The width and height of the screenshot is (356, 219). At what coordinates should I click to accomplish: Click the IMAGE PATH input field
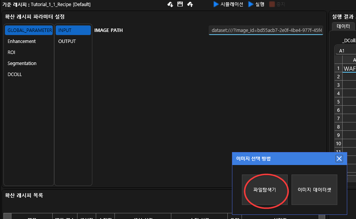click(266, 30)
